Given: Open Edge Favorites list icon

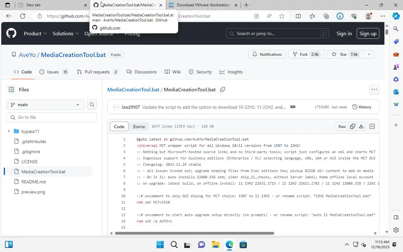Looking at the screenshot, I should click(x=312, y=16).
